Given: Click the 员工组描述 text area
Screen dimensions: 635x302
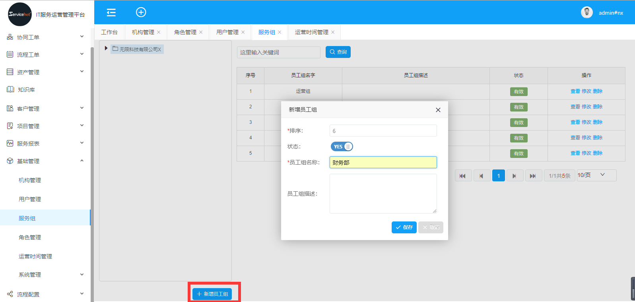Looking at the screenshot, I should pos(383,194).
